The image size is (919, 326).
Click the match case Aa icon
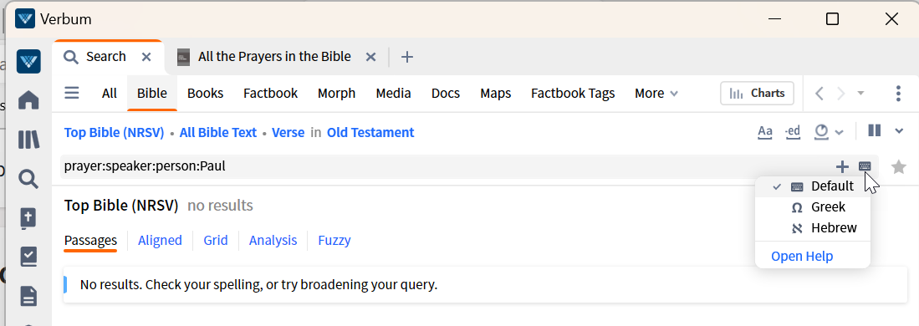765,132
